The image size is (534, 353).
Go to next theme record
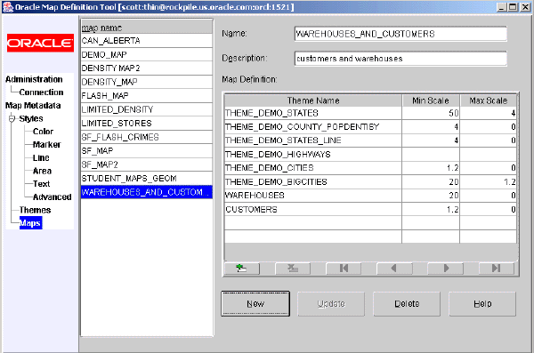446,269
